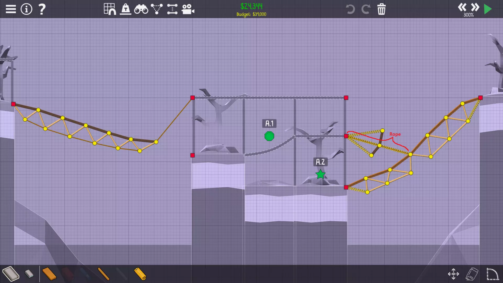
Task: Select the road material
Action: 11,274
